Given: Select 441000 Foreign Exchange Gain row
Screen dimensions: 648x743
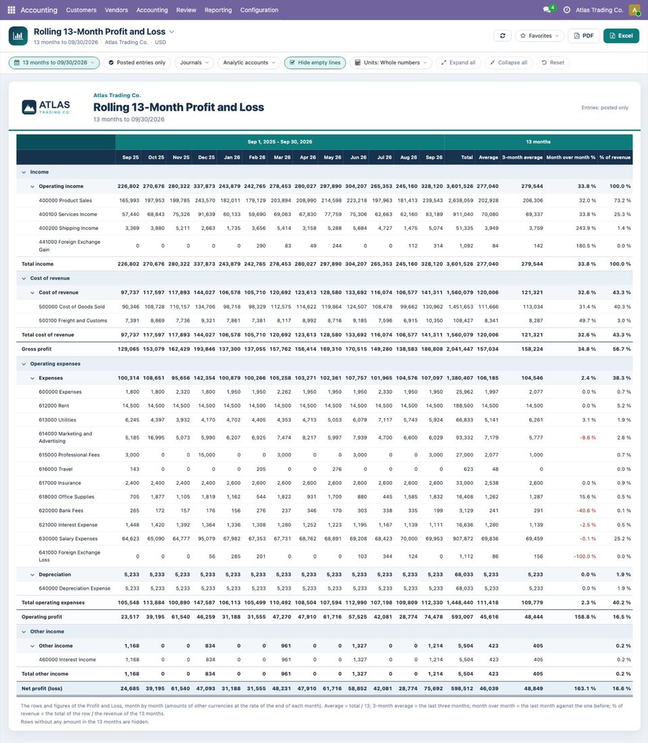Looking at the screenshot, I should pos(324,246).
